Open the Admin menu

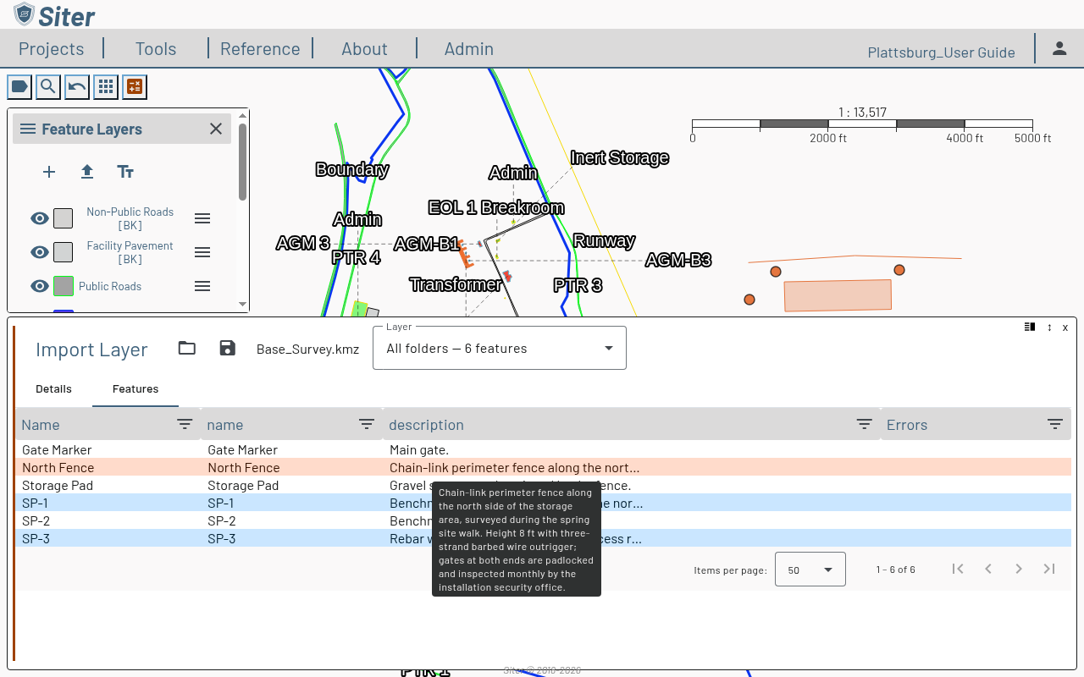tap(469, 48)
